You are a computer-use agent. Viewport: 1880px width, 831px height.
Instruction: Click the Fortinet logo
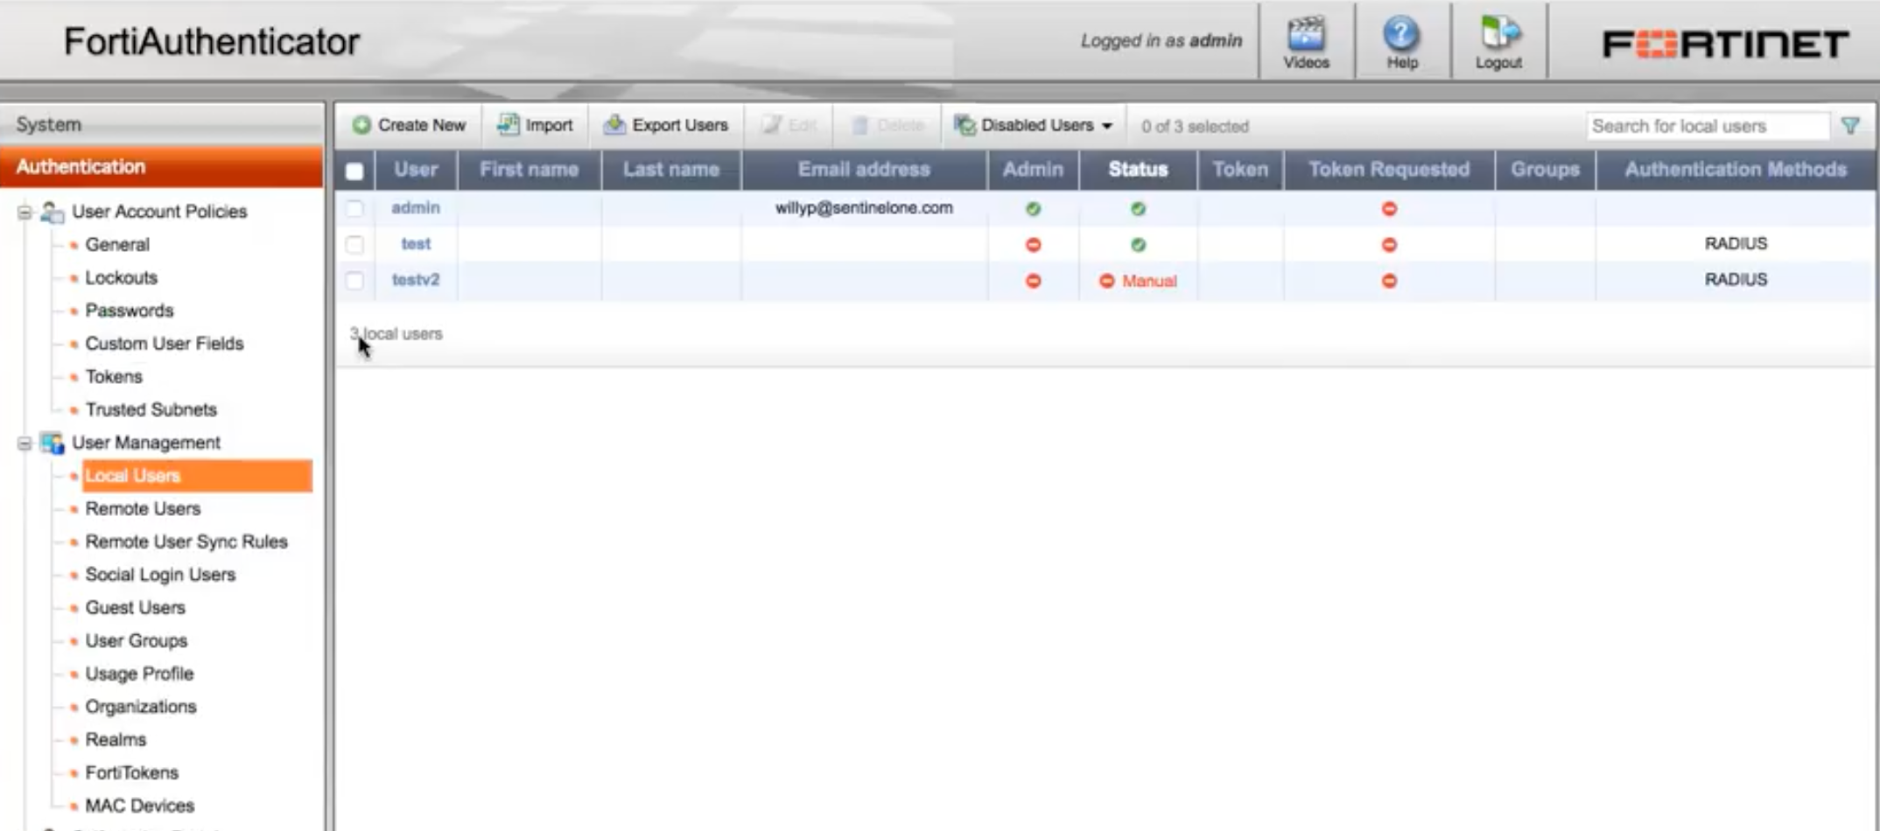coord(1724,44)
